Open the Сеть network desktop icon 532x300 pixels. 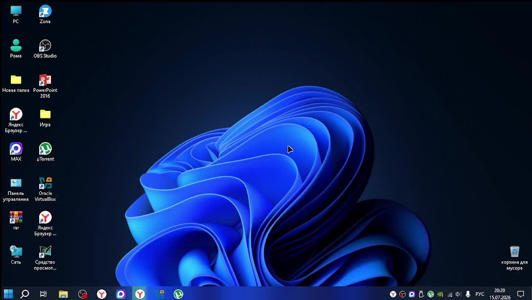pyautogui.click(x=16, y=255)
